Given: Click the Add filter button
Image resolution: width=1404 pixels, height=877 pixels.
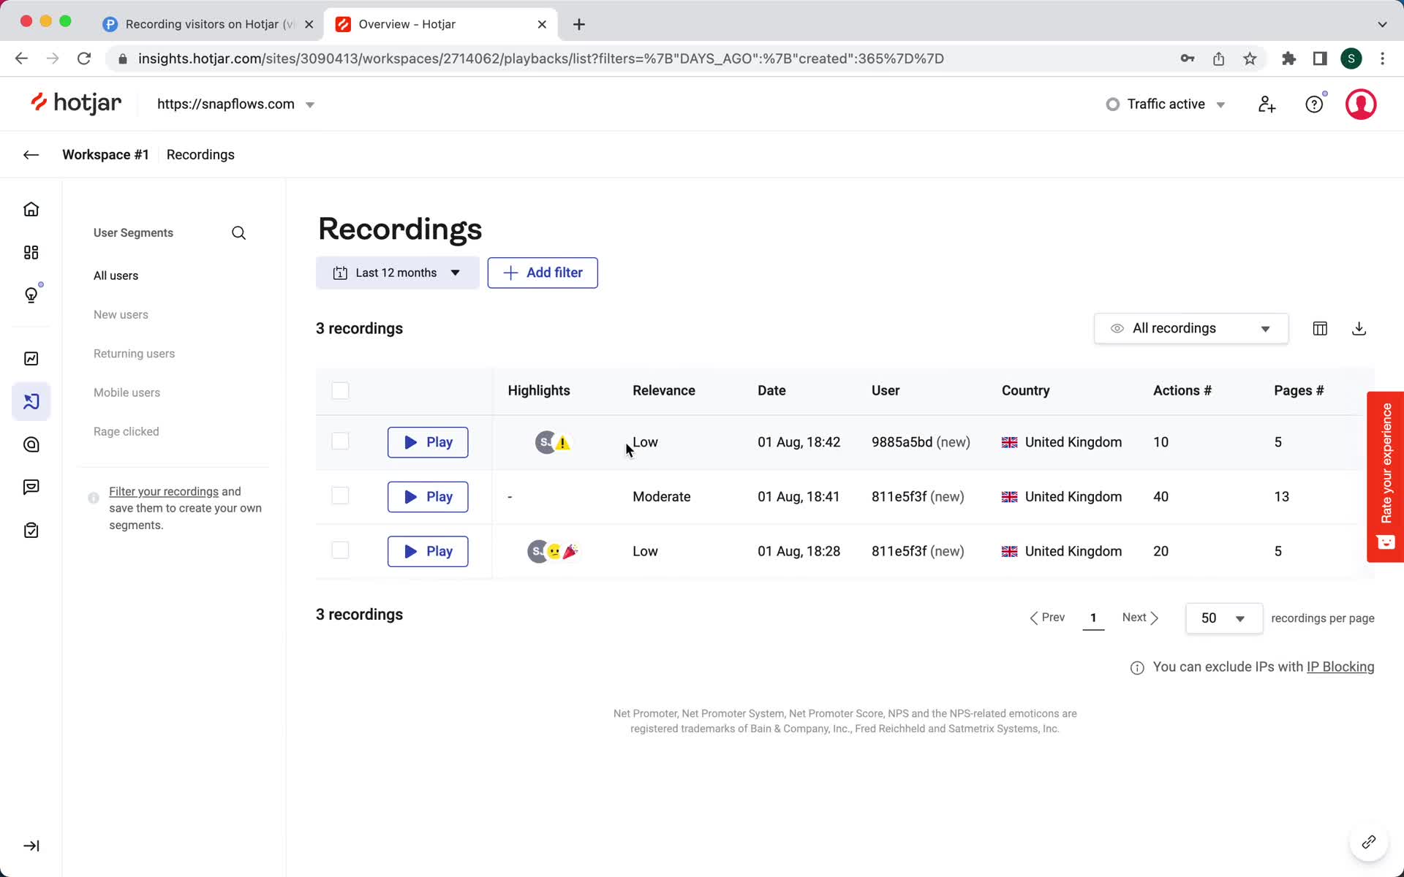Looking at the screenshot, I should pyautogui.click(x=543, y=272).
